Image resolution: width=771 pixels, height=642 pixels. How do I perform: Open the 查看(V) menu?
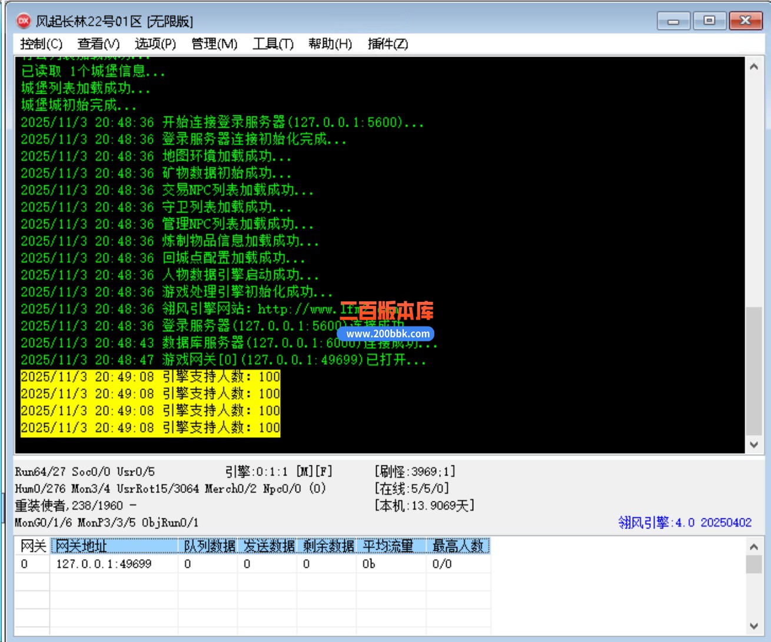coord(98,44)
